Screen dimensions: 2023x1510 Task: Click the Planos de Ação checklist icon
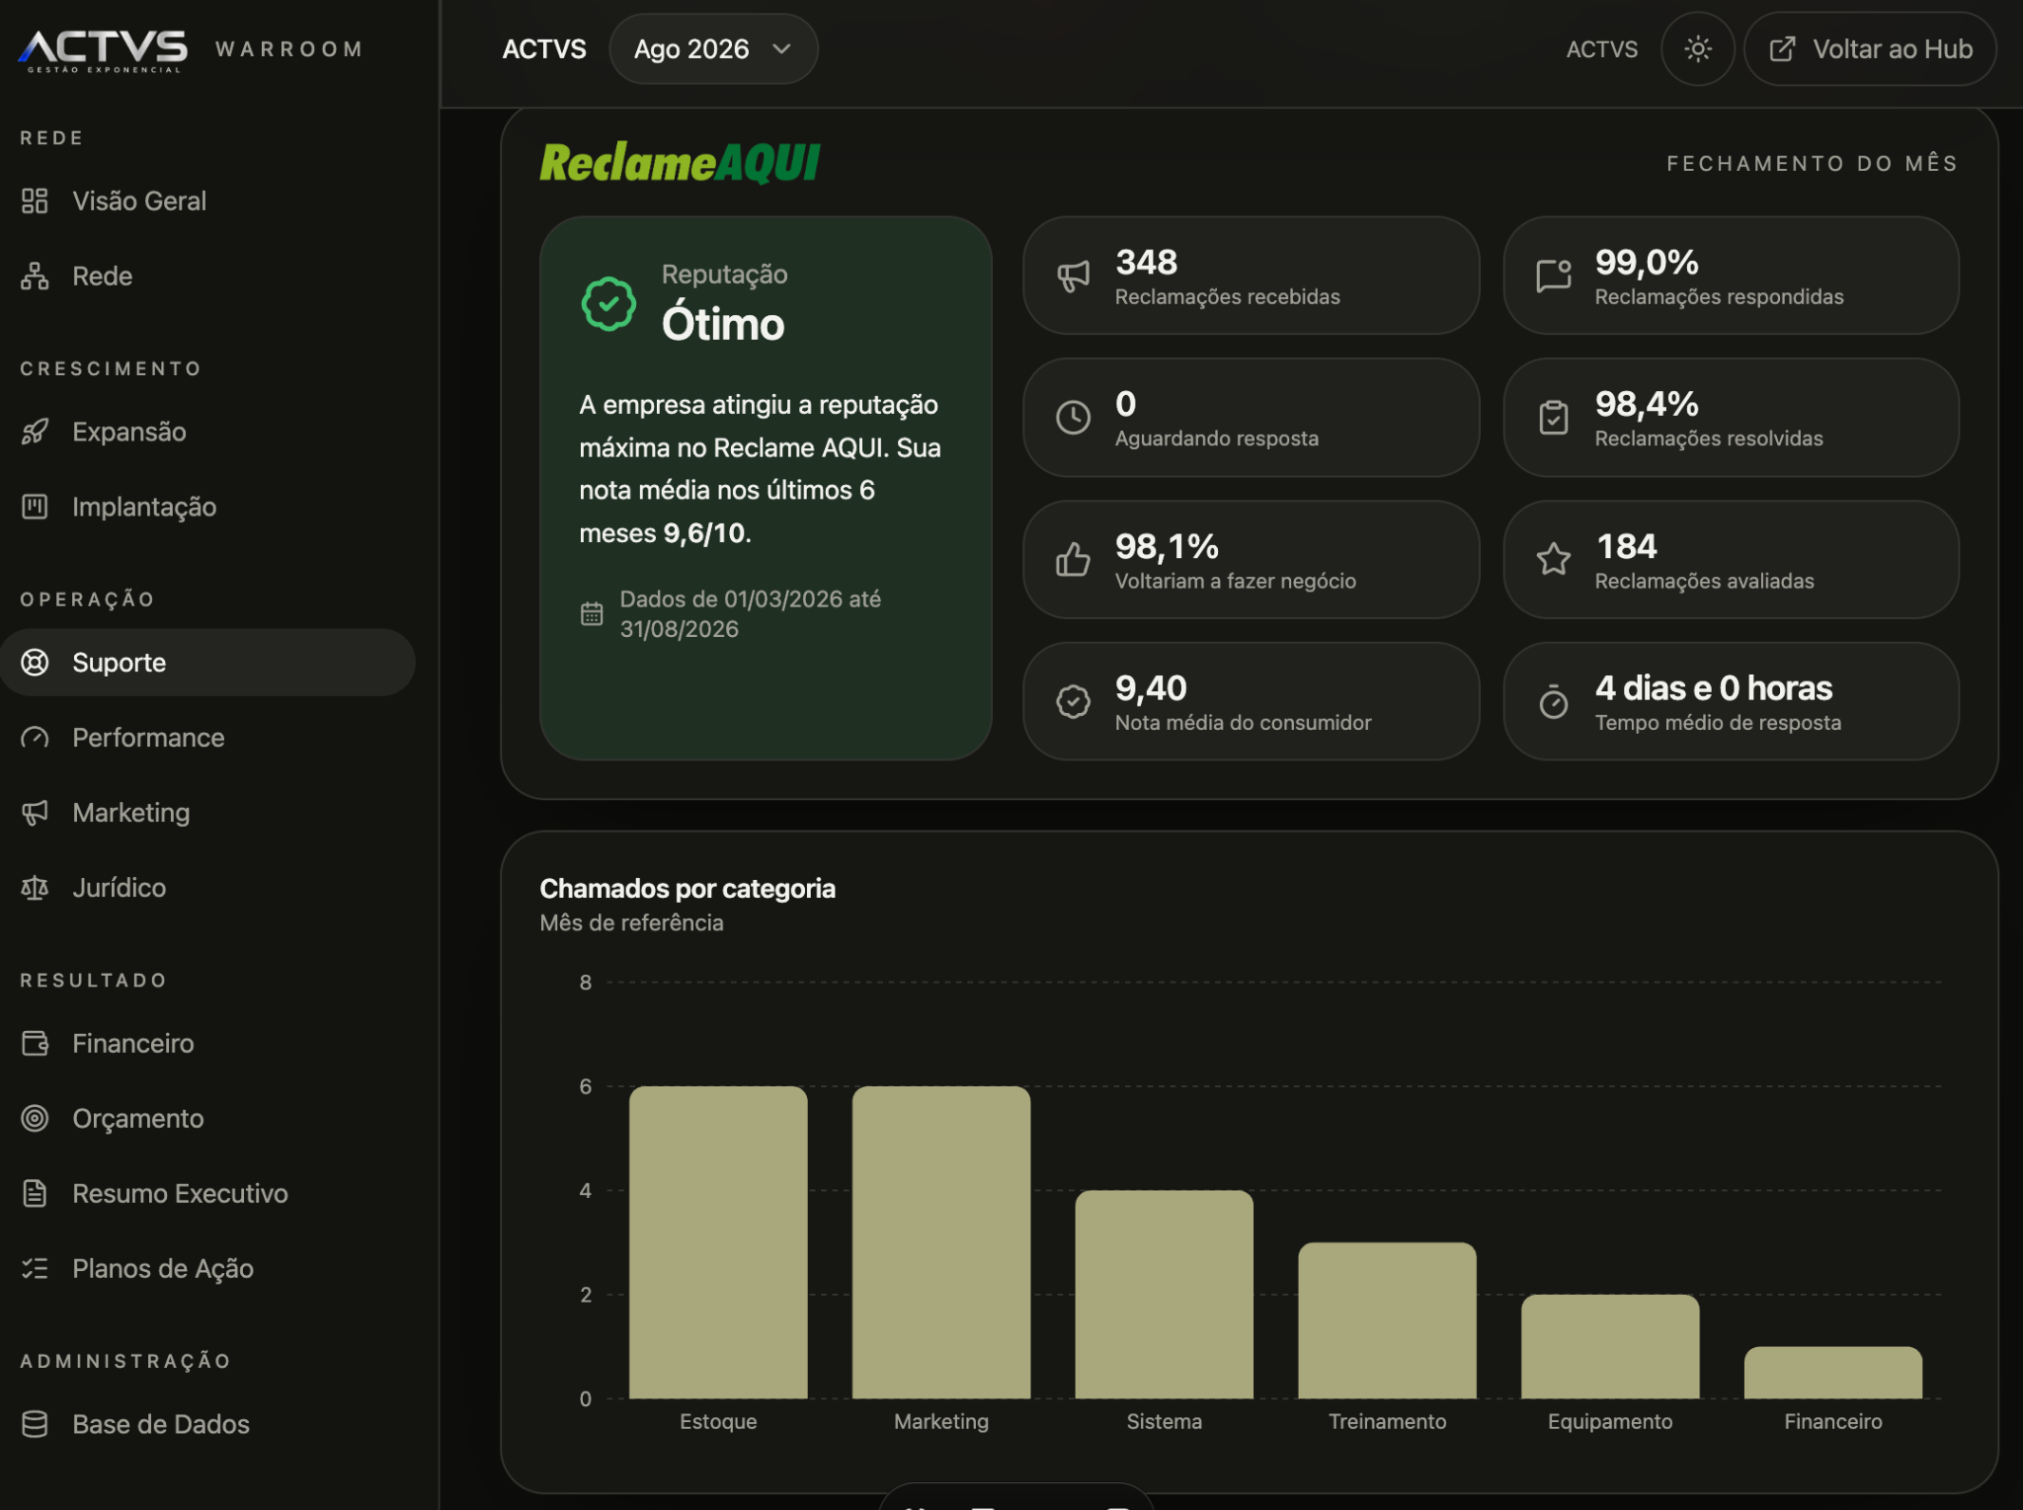(x=35, y=1268)
